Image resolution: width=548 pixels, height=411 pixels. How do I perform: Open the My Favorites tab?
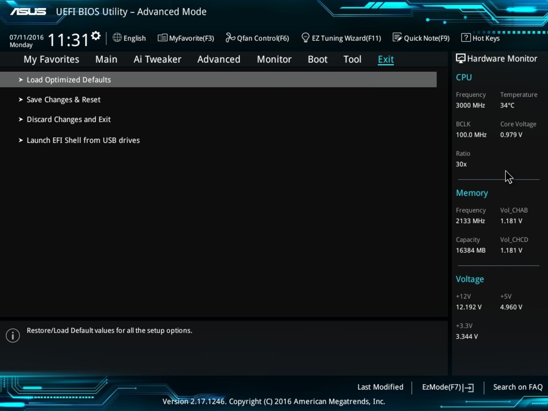(52, 59)
